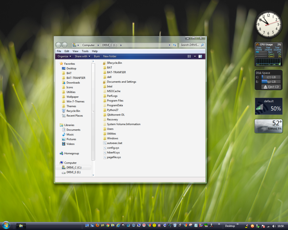This screenshot has width=288, height=230.
Task: Open the Share with dropdown
Action: [x=82, y=56]
